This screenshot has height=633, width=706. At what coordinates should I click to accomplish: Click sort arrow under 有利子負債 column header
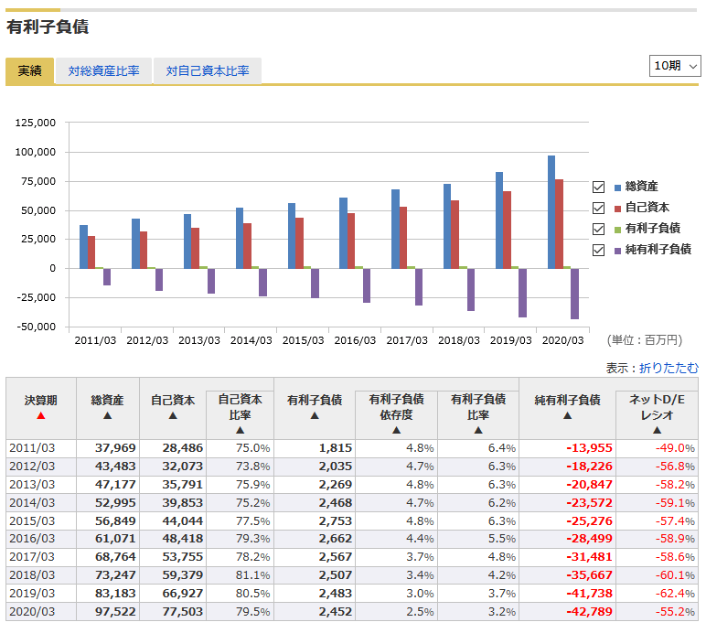tap(314, 415)
